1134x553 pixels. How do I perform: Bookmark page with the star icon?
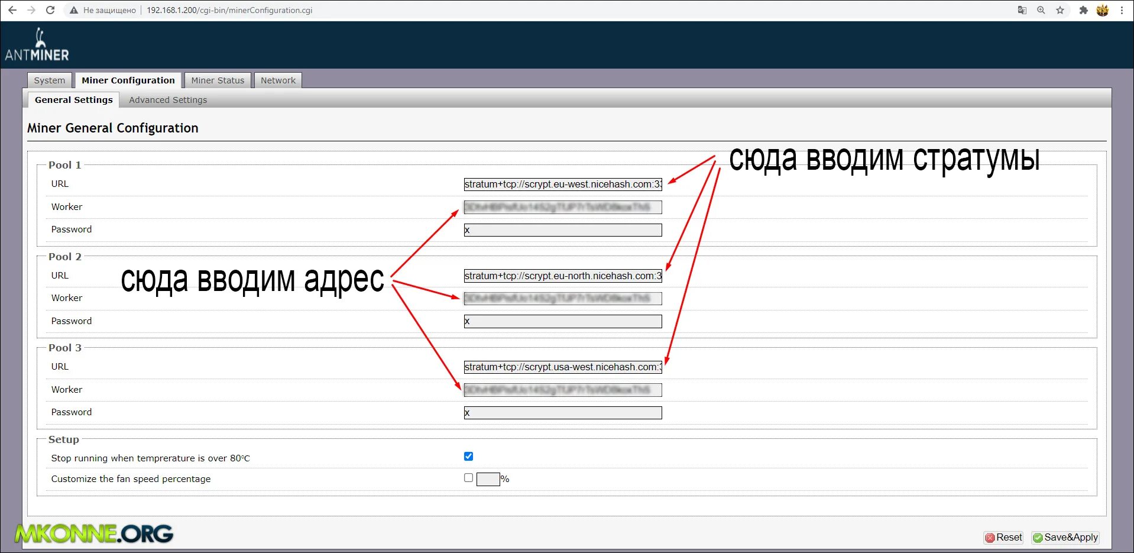(1060, 10)
